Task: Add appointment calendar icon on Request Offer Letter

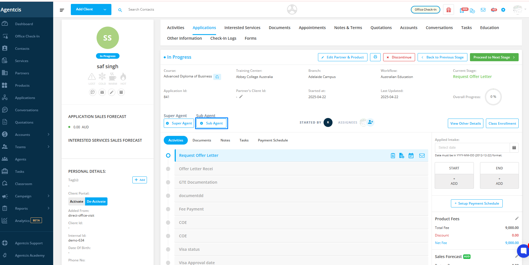Action: (x=411, y=156)
